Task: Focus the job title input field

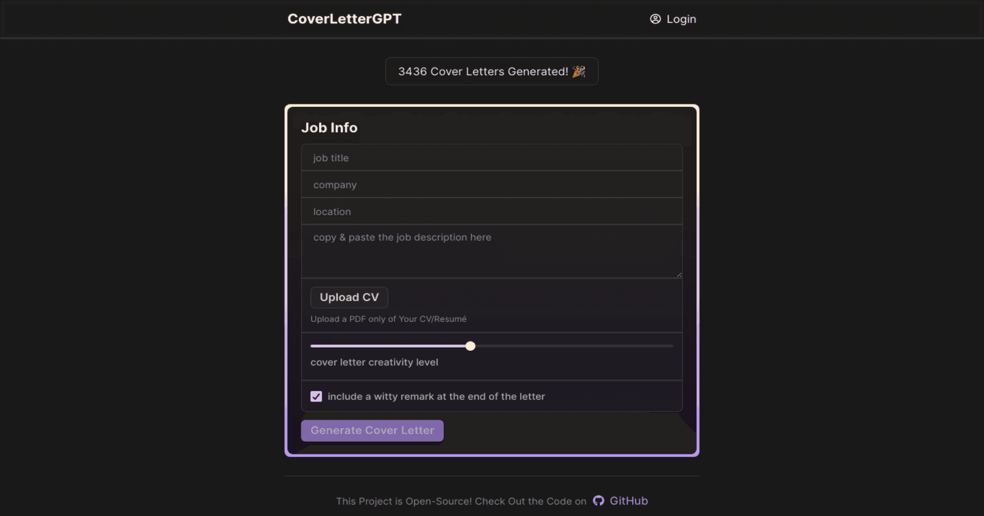Action: [x=491, y=158]
